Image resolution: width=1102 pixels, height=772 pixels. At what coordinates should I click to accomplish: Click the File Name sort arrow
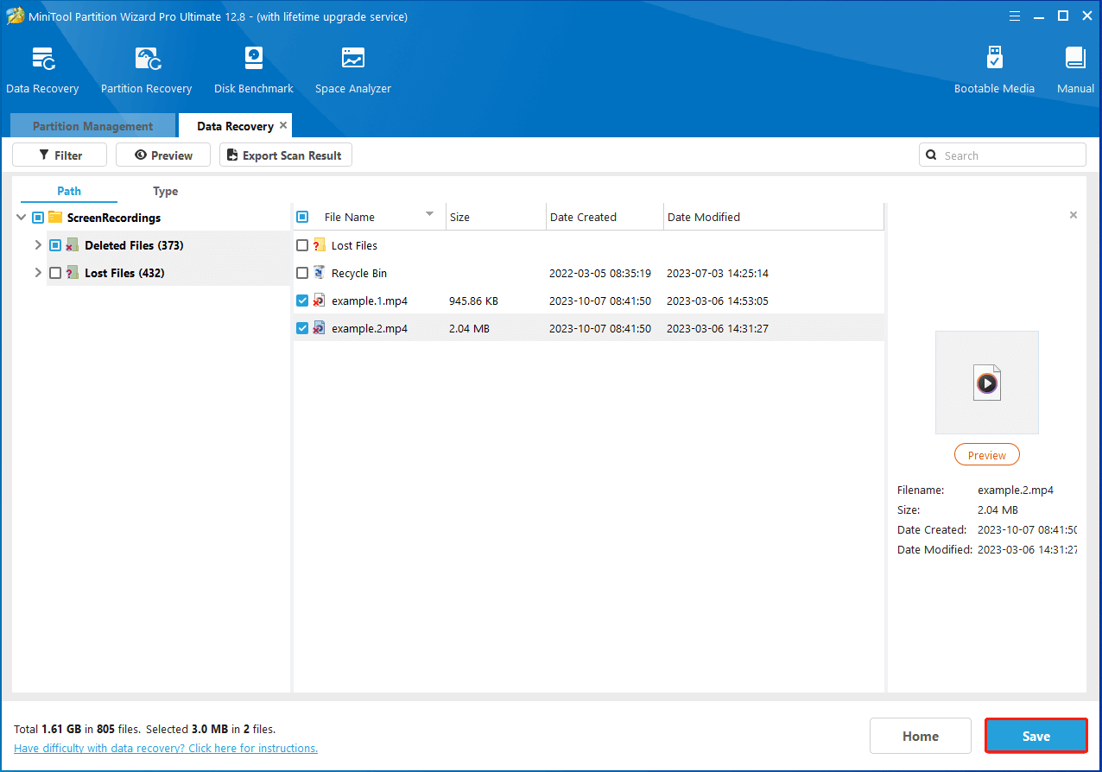pos(429,214)
